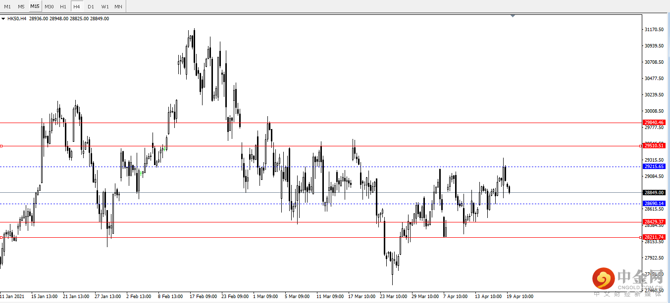Activate the M15 timeframe button
This screenshot has height=303, width=670.
pyautogui.click(x=35, y=6)
